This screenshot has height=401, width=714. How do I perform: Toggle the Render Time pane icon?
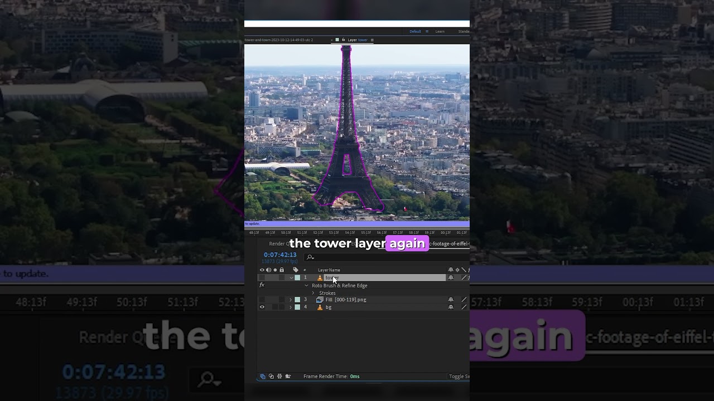tap(288, 376)
